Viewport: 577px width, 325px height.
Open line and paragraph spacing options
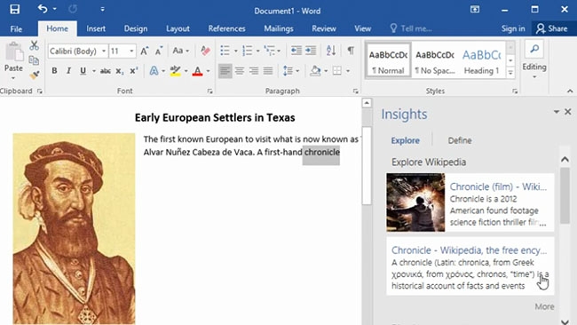pos(290,71)
